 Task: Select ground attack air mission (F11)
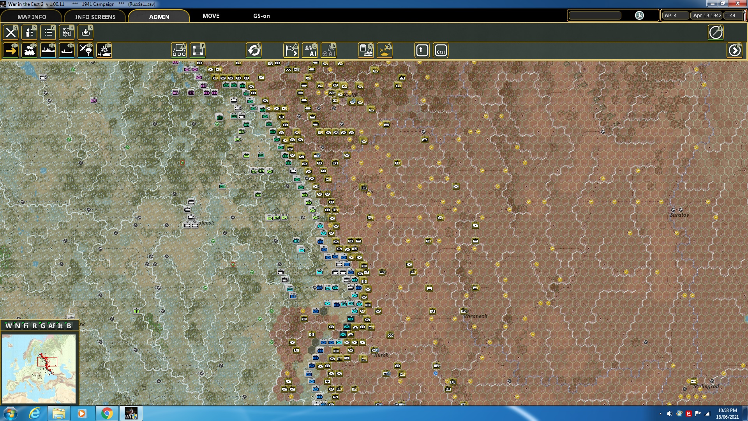104,50
